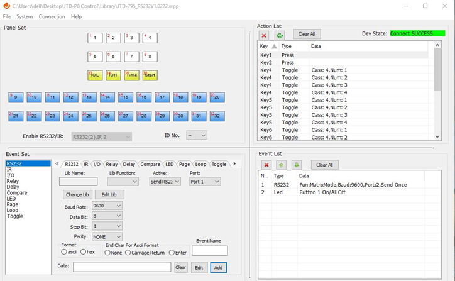The image size is (455, 281).
Task: Open Stop Bit dropdown
Action: (107, 226)
